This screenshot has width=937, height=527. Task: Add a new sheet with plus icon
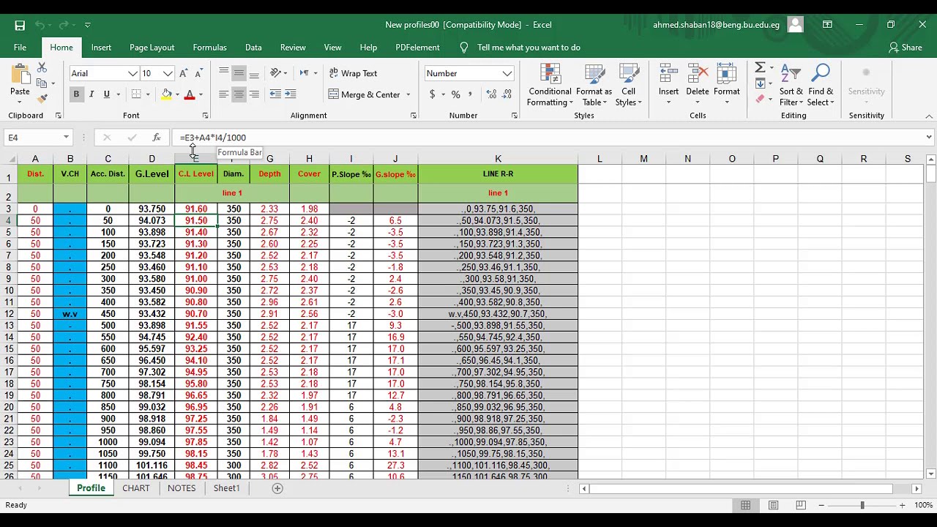tap(277, 488)
